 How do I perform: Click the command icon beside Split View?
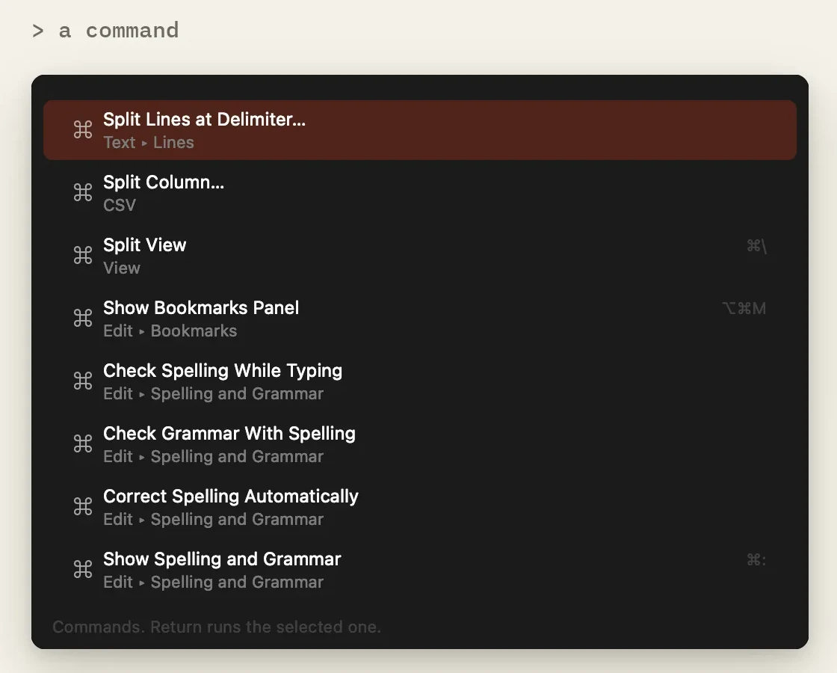[83, 255]
